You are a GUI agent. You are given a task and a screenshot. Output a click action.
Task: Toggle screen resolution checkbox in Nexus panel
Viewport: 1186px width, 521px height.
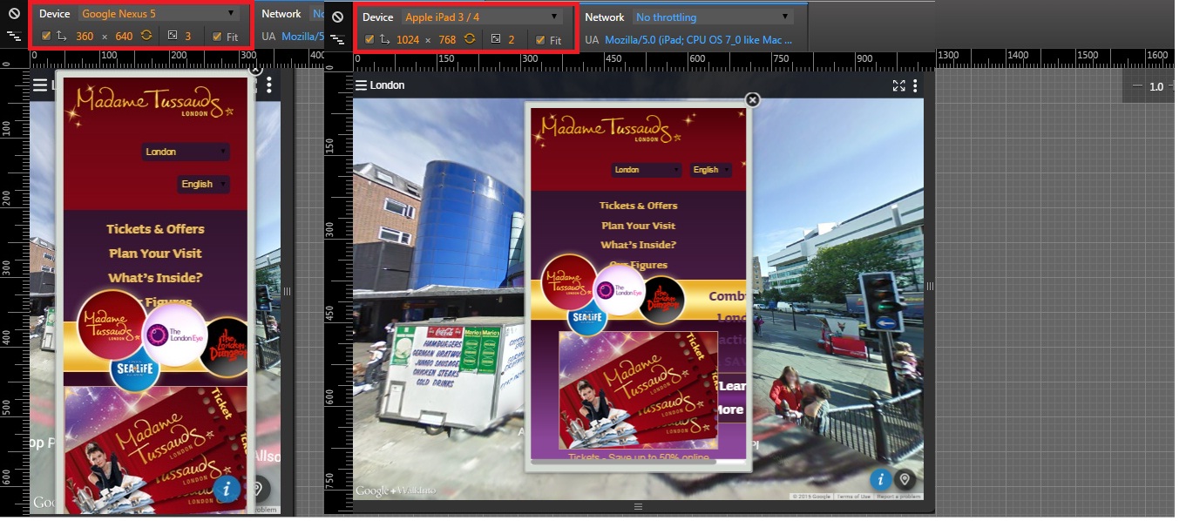(46, 37)
